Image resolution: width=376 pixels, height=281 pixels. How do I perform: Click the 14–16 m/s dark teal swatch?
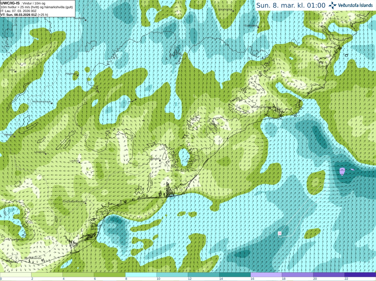235,275
